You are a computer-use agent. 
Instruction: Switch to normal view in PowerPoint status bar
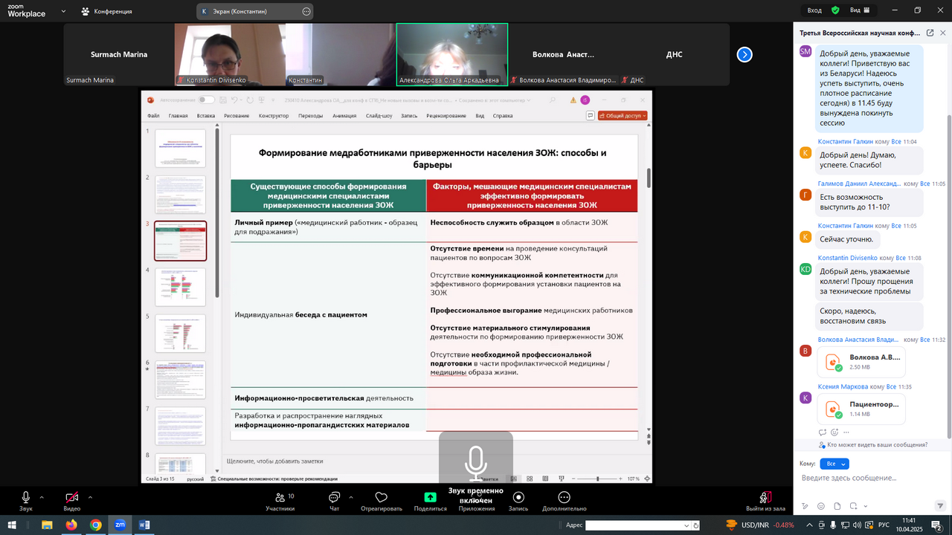coord(514,479)
